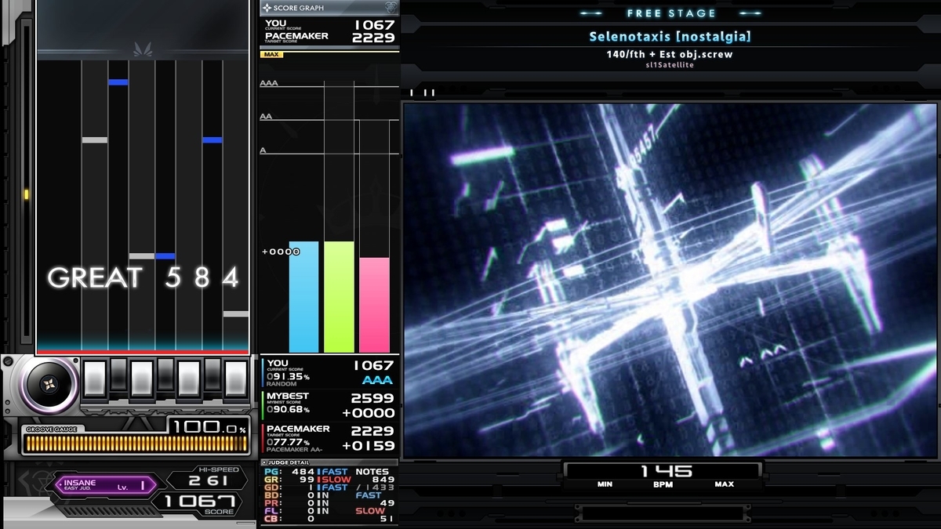Click the 'CB:' combo break label
This screenshot has width=941, height=529.
click(271, 519)
